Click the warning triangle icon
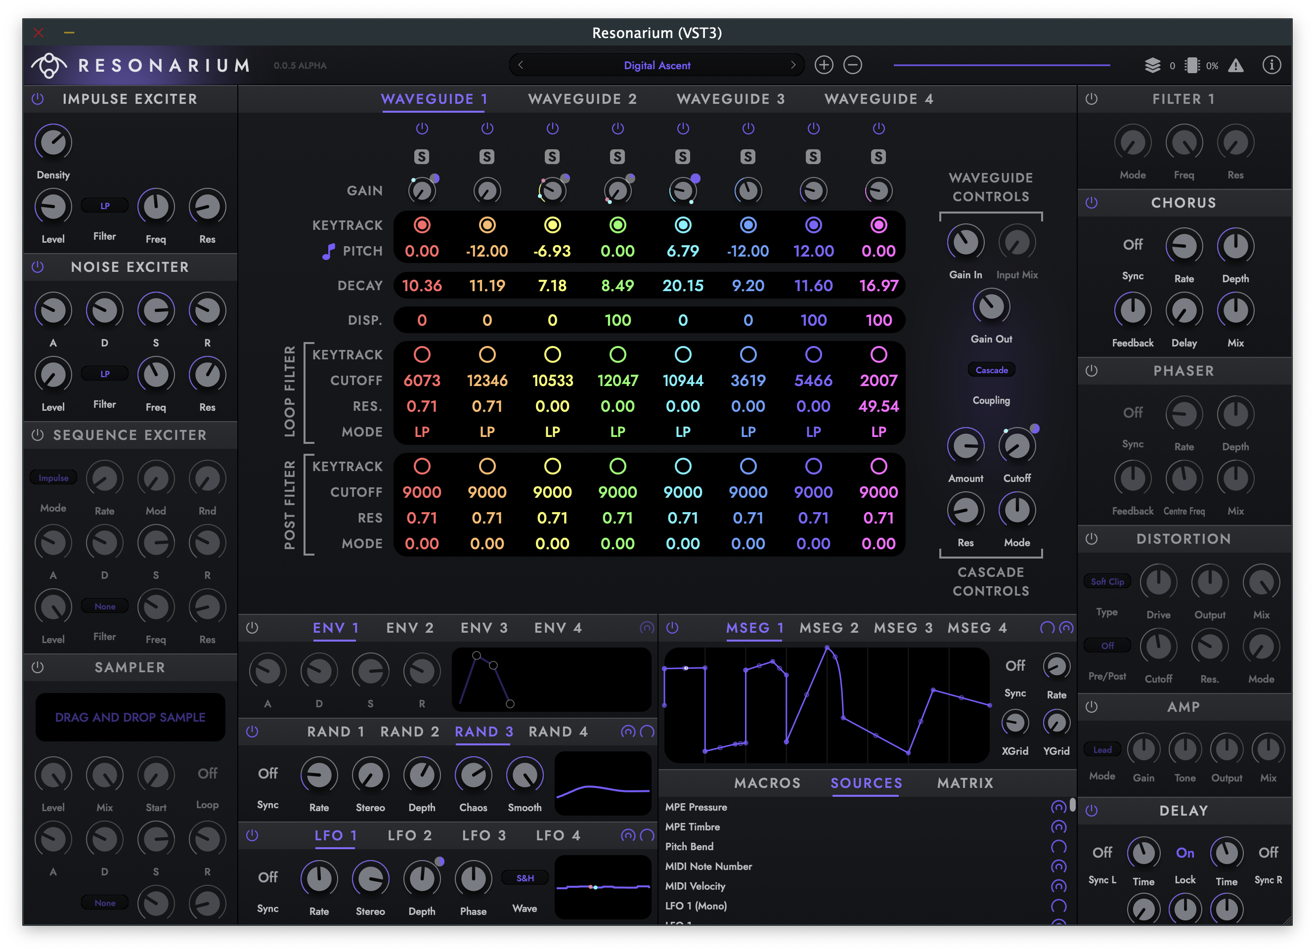Image resolution: width=1315 pixels, height=952 pixels. point(1235,66)
